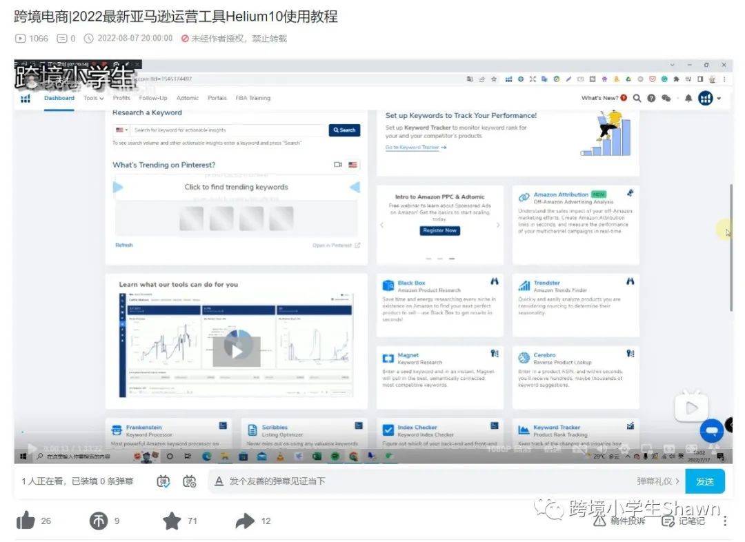The width and height of the screenshot is (745, 542).
Task: Open the danmaku settings icon
Action: point(190,481)
